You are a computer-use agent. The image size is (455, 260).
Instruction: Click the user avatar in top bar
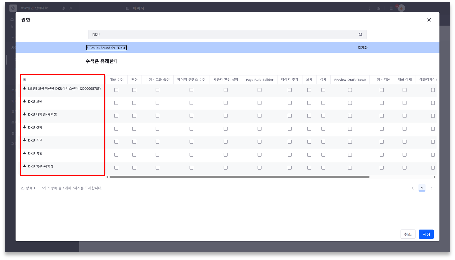401,8
